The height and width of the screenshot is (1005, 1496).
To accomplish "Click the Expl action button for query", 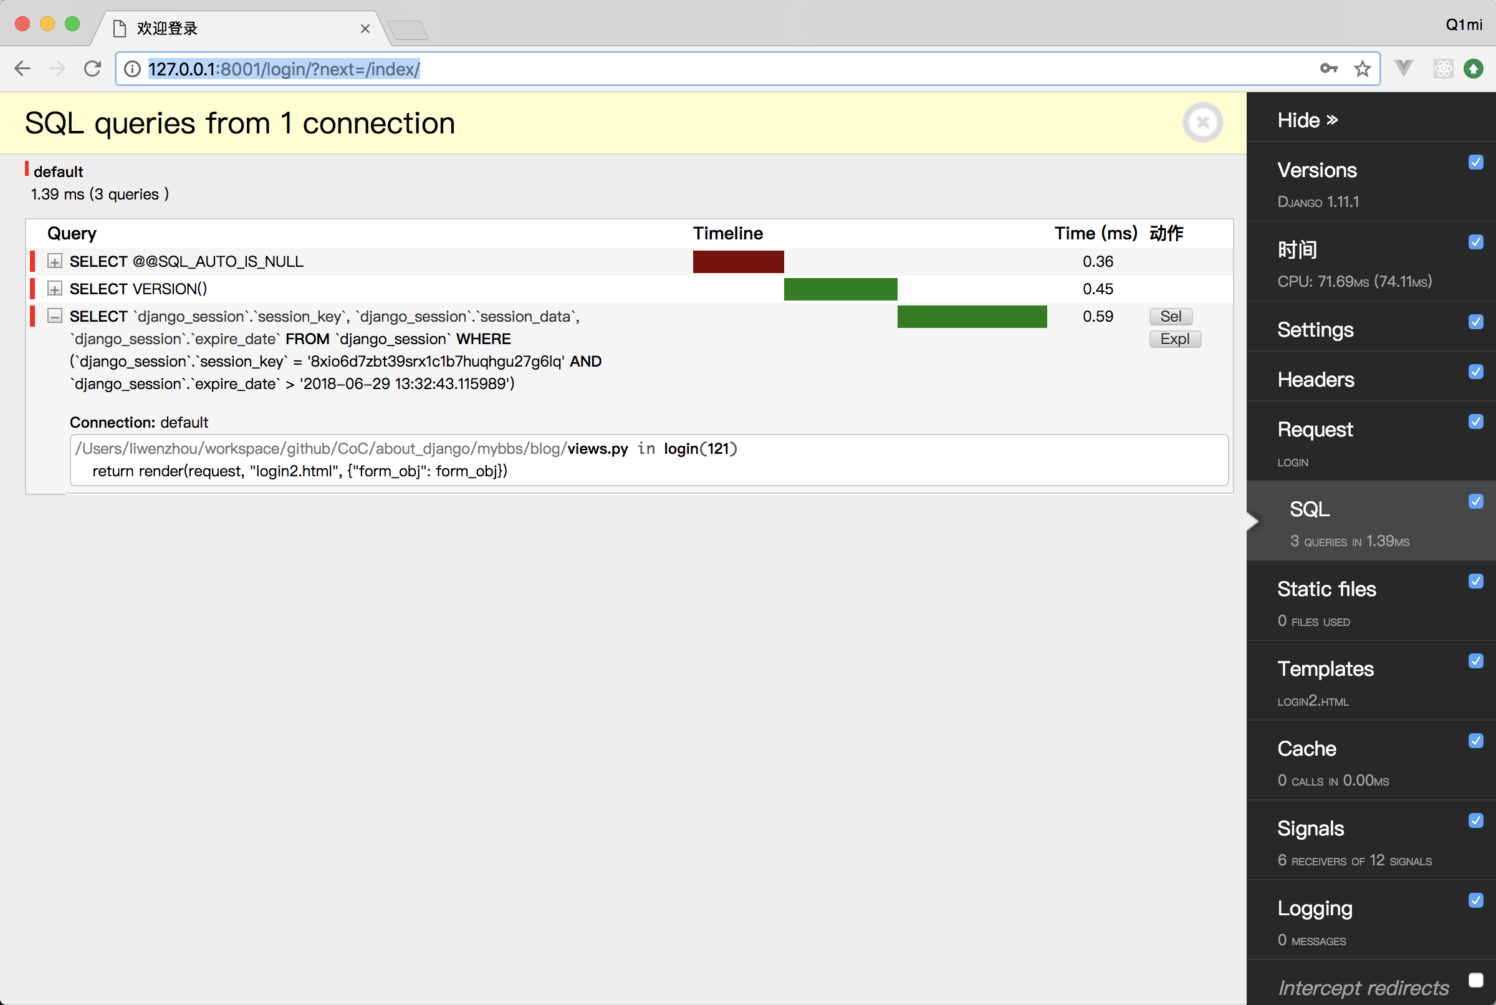I will pos(1173,339).
